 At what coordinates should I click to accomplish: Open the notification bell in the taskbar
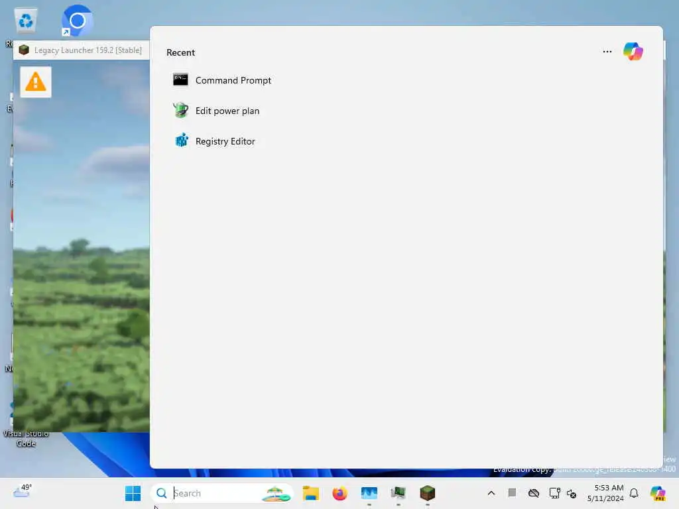coord(634,493)
